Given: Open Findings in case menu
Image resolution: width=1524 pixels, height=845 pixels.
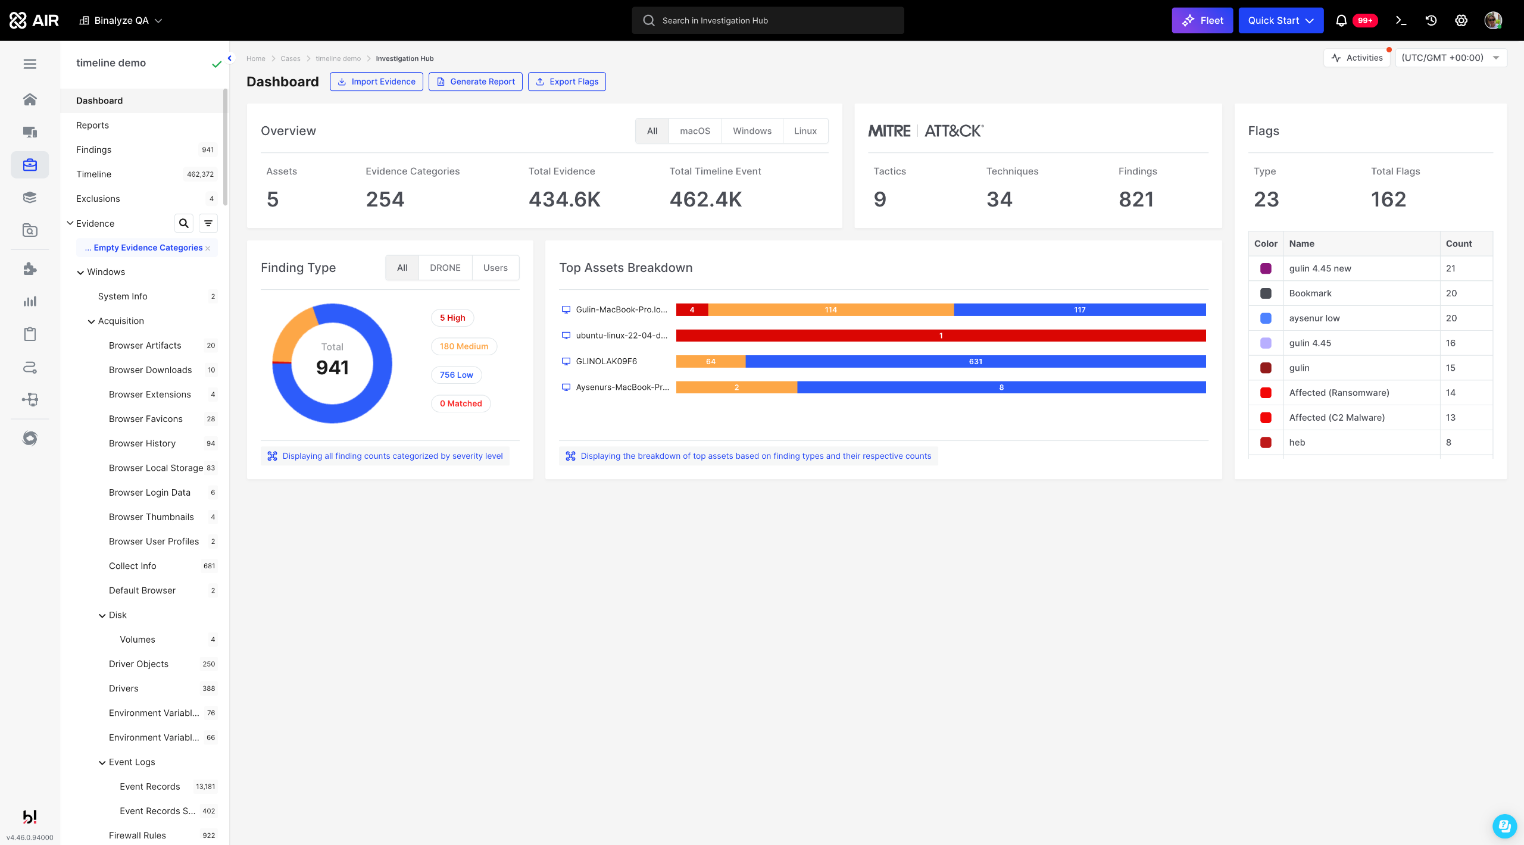Looking at the screenshot, I should tap(93, 149).
